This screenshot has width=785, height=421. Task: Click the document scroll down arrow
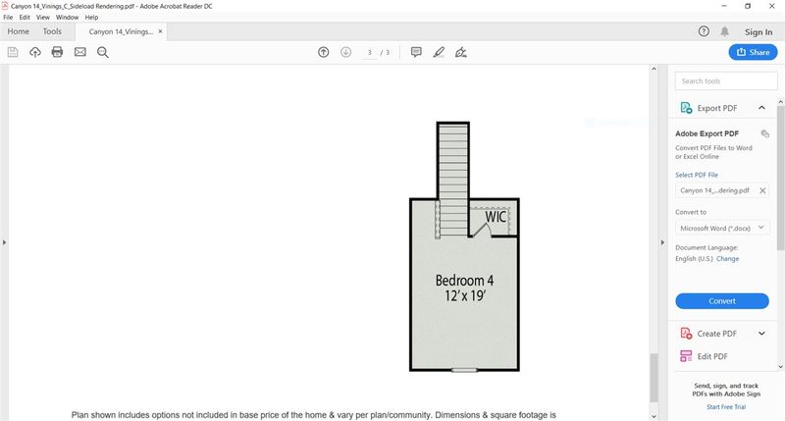pyautogui.click(x=654, y=416)
